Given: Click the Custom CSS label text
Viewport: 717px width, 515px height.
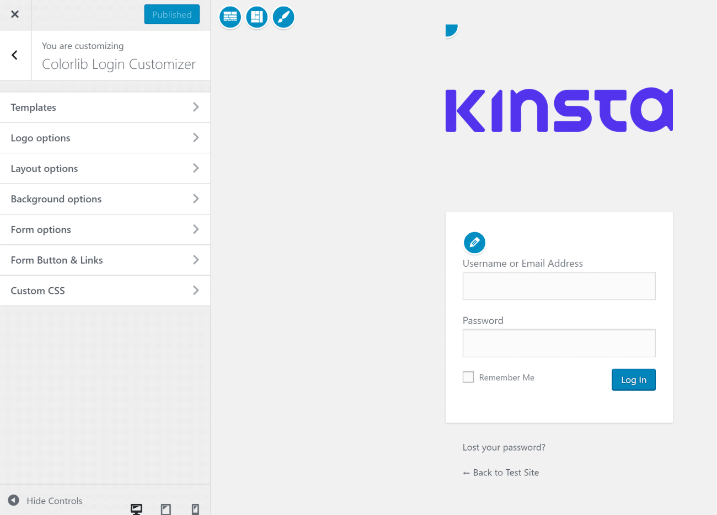Looking at the screenshot, I should [x=38, y=291].
